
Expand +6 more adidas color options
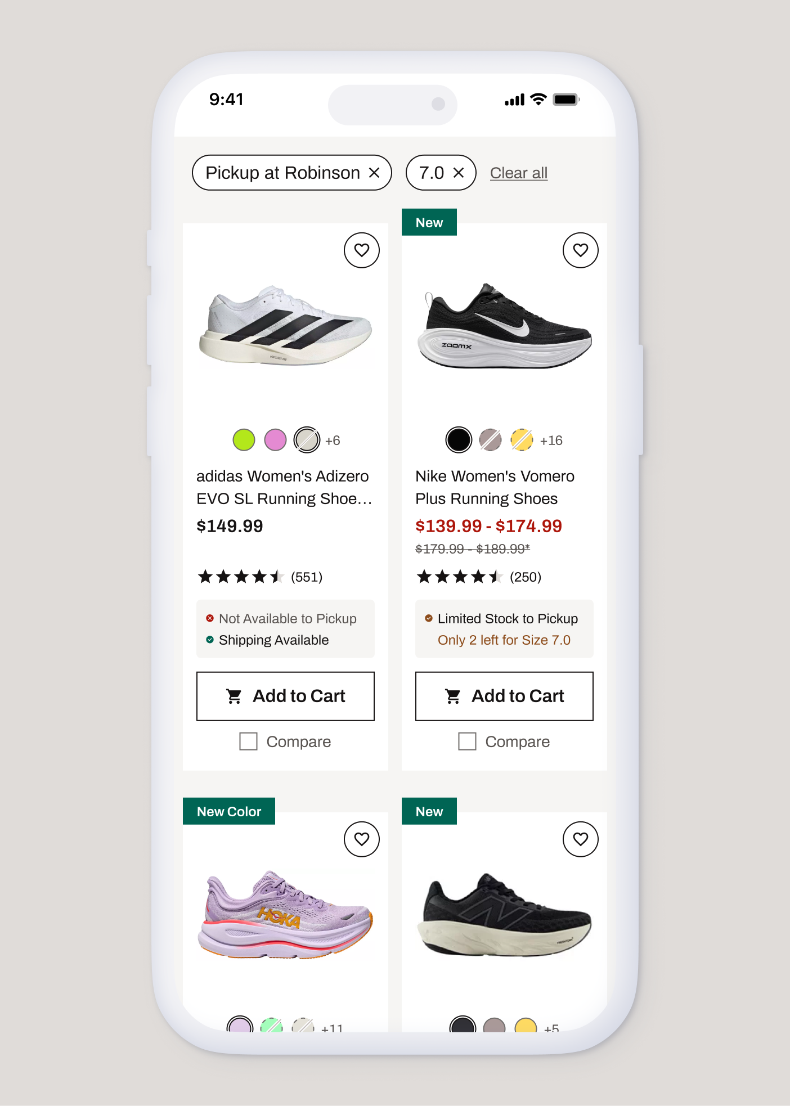333,440
